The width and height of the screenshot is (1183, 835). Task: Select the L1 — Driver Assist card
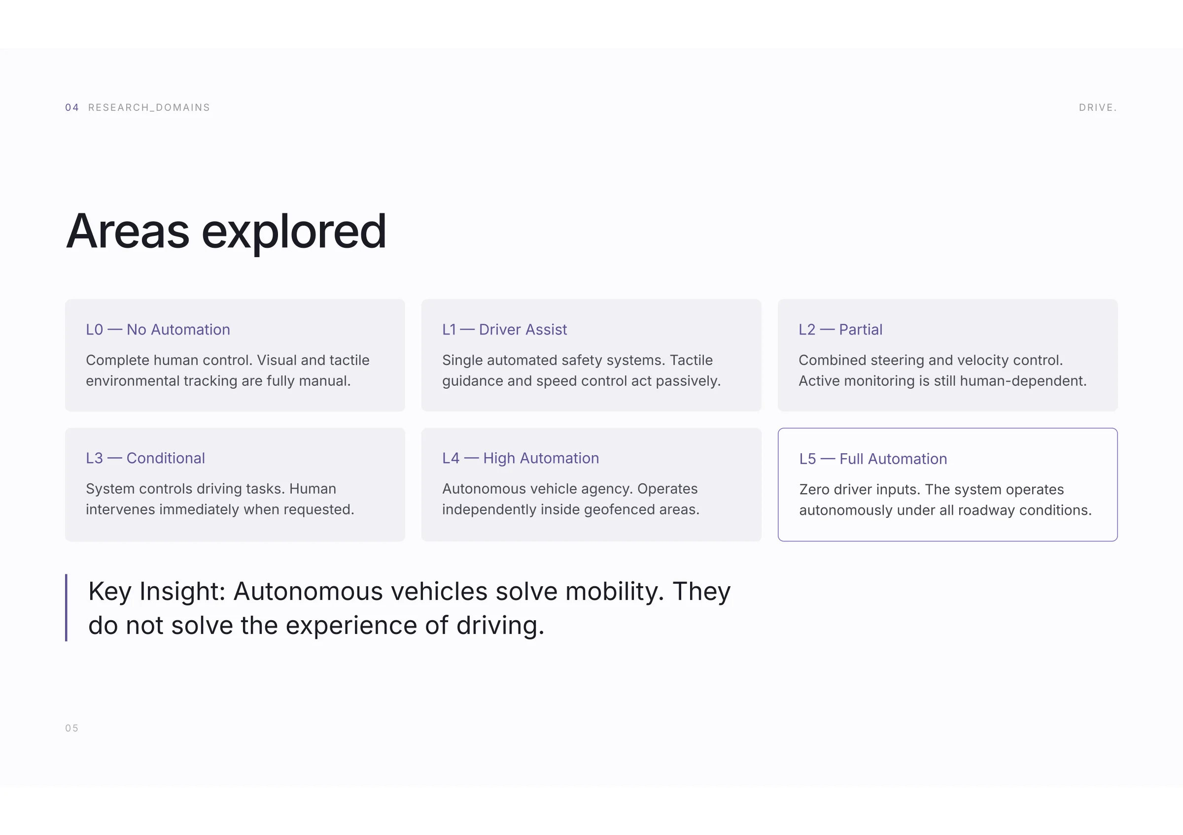coord(591,355)
